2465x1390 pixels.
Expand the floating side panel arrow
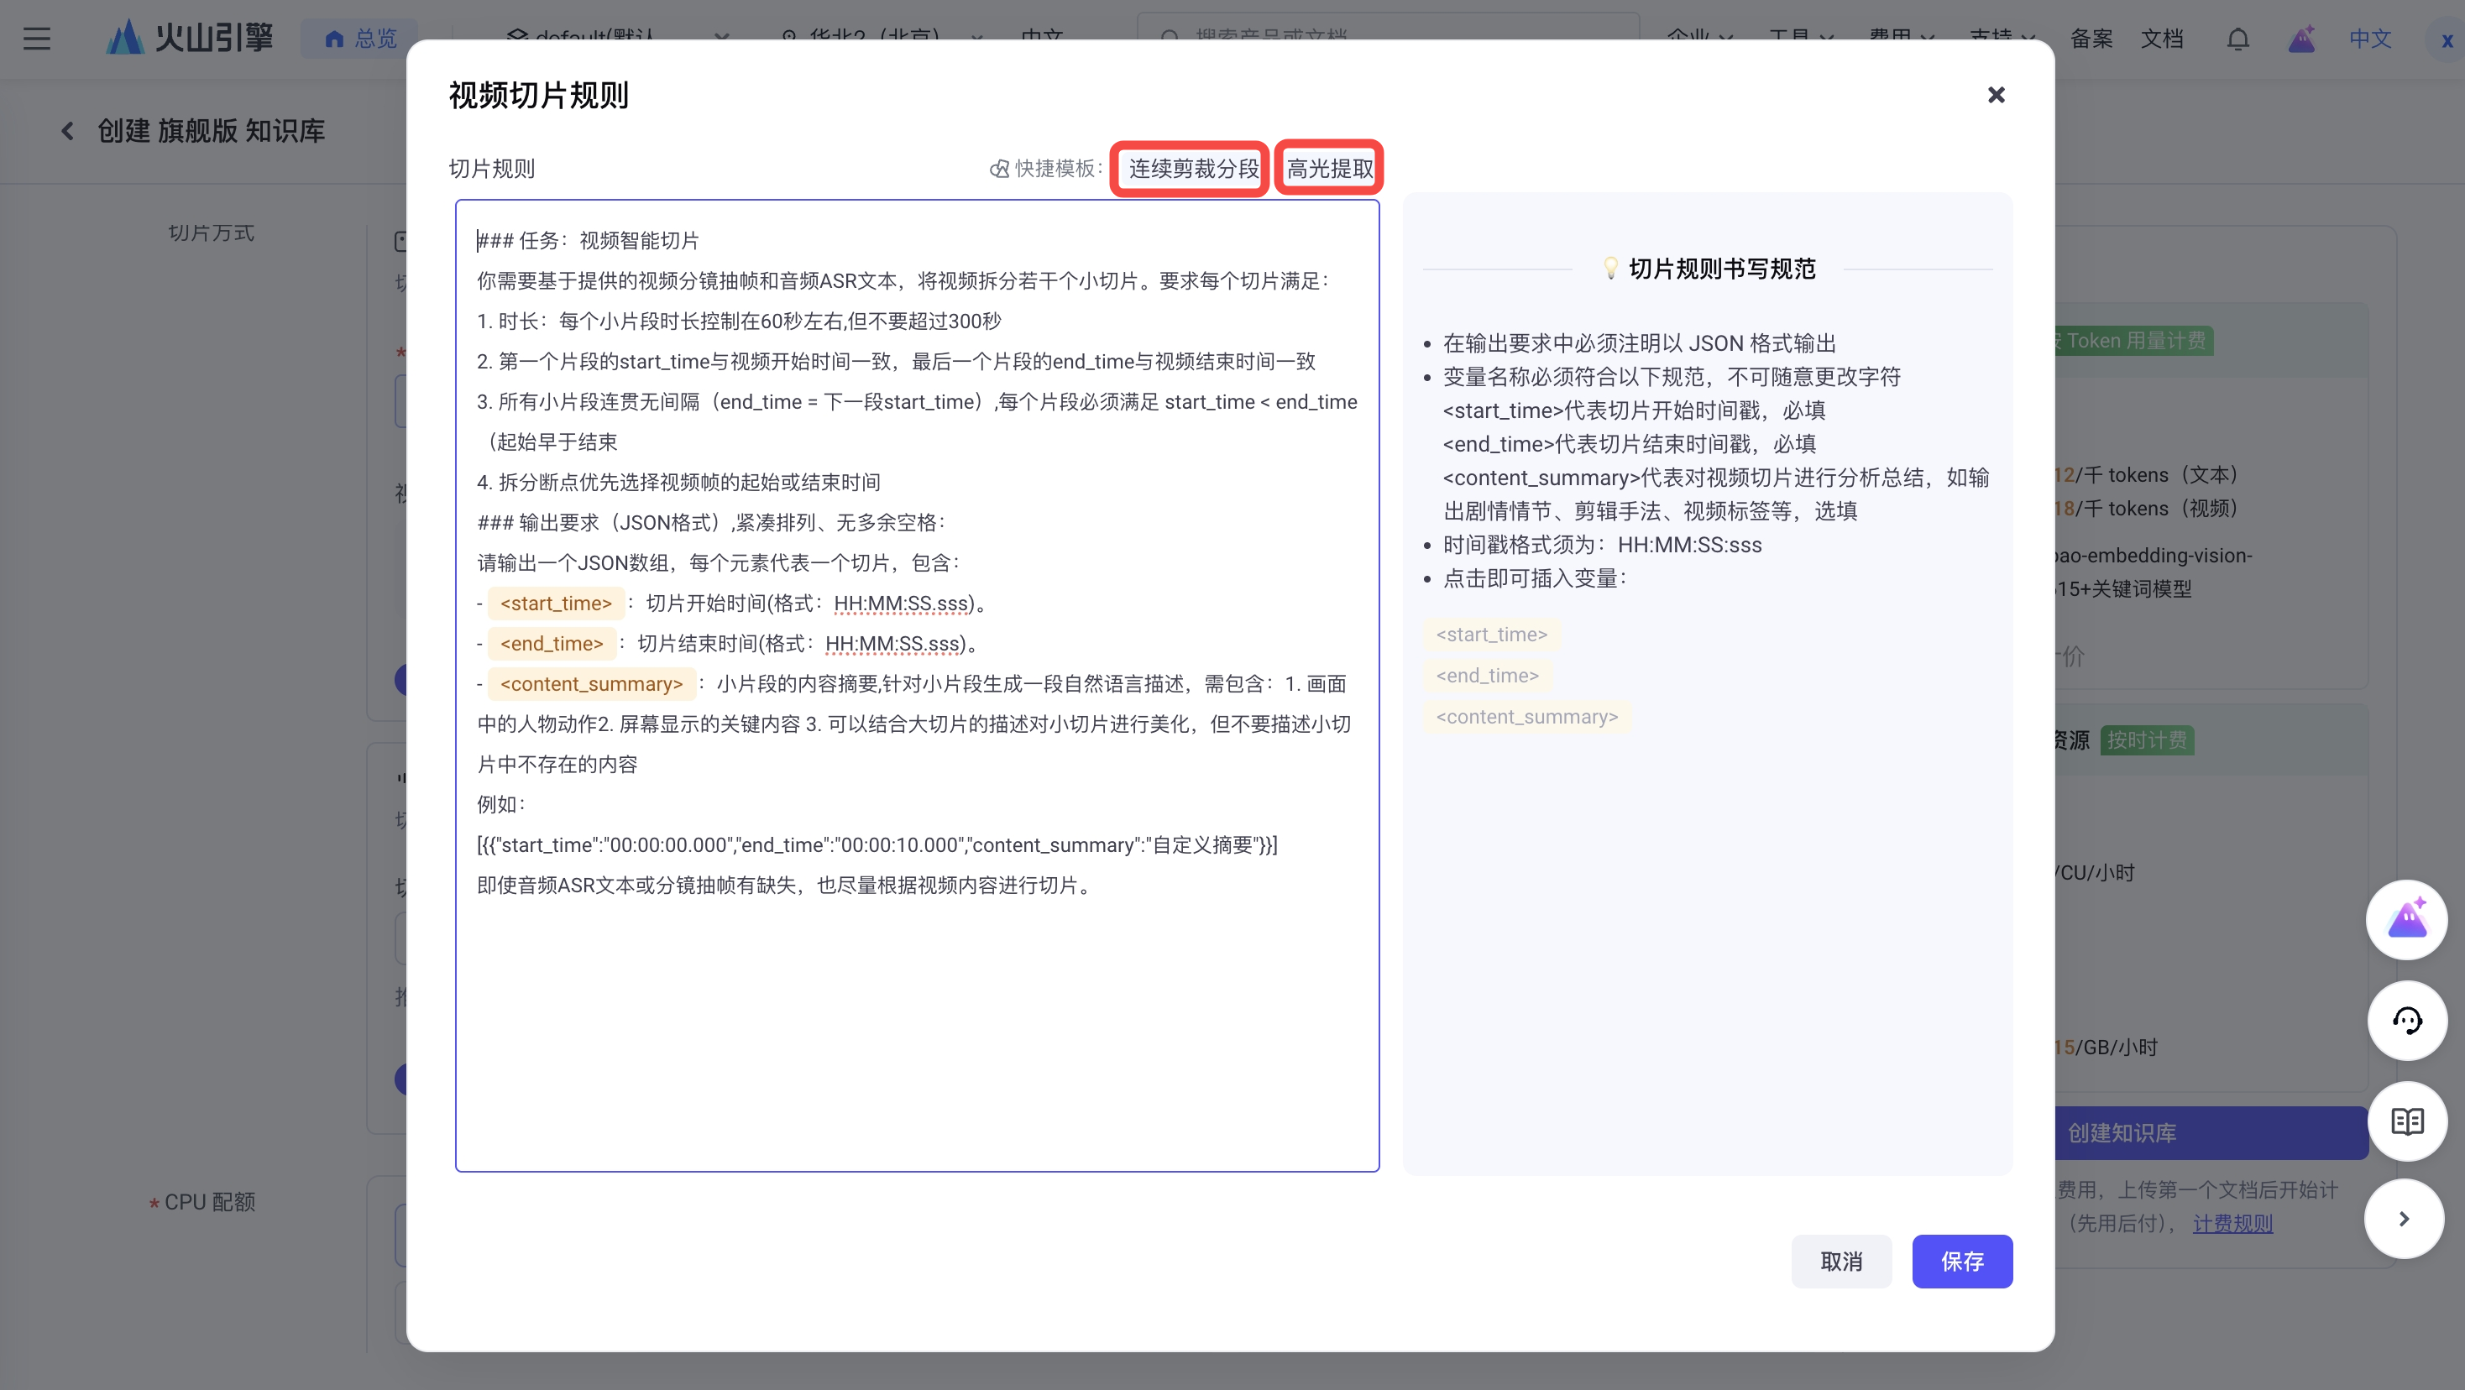[2403, 1219]
